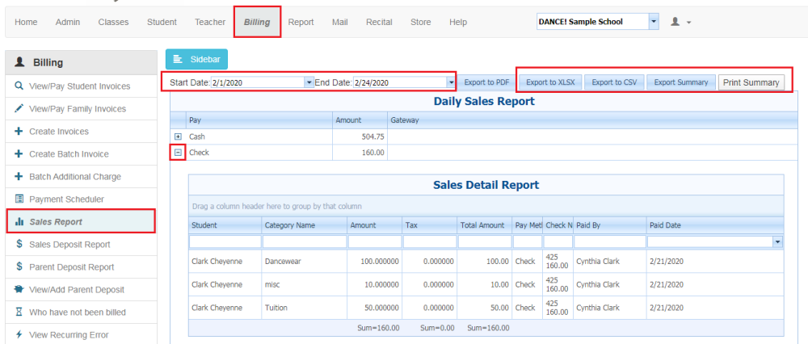
Task: Open the Classes menu
Action: 113,22
